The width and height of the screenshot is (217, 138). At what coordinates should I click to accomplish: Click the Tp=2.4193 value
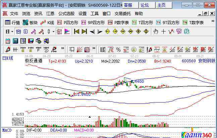[57, 61]
